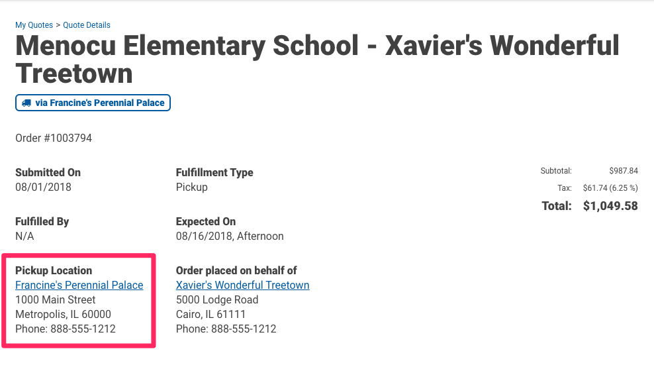The width and height of the screenshot is (654, 367).
Task: Click the Pickup fulfillment type value
Action: click(x=192, y=187)
